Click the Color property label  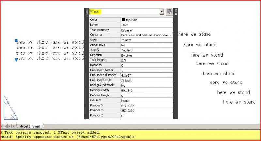point(94,19)
